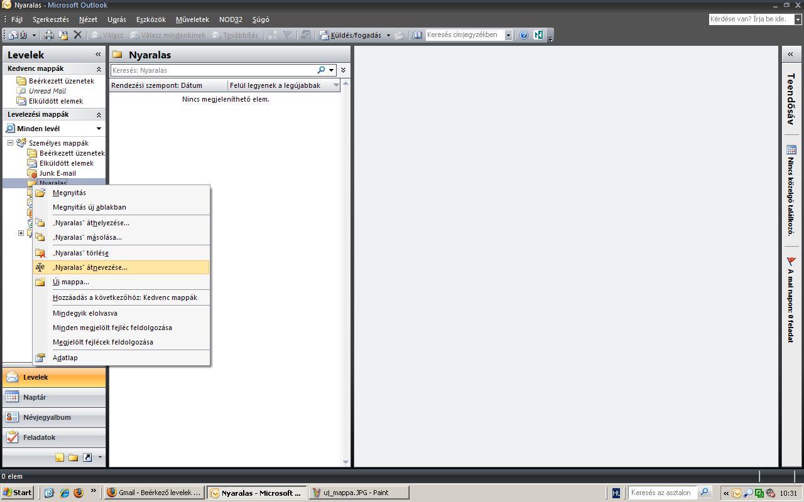The image size is (804, 502).
Task: Choose „Nyaralas" másolása… menu item
Action: pos(121,237)
